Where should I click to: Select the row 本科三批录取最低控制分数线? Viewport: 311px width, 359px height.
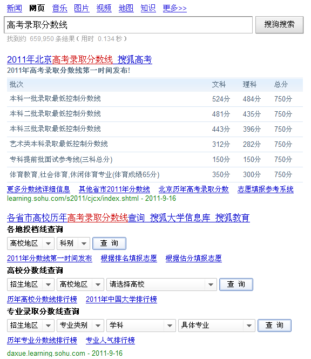(155, 129)
